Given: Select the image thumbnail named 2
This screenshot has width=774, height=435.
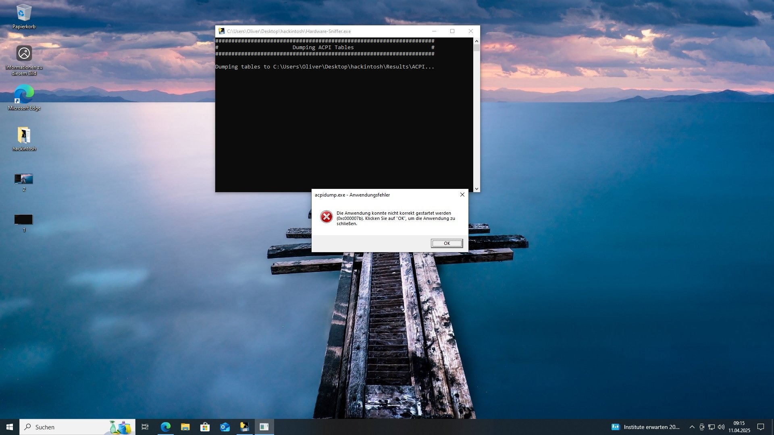Looking at the screenshot, I should (24, 179).
